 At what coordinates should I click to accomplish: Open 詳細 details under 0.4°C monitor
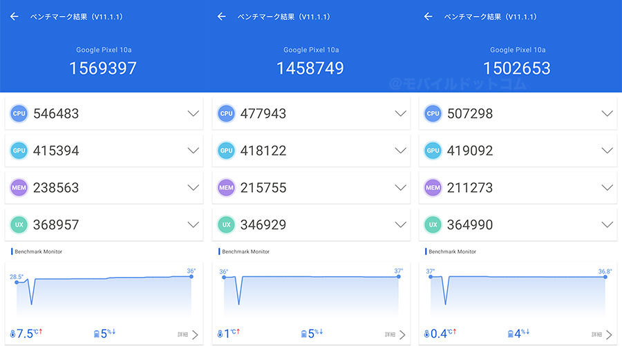[x=602, y=335]
